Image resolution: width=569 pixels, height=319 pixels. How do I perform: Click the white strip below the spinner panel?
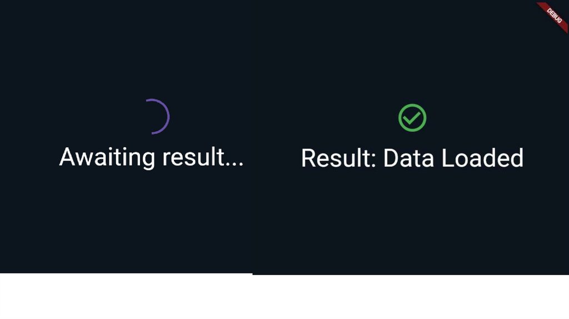tap(126, 296)
